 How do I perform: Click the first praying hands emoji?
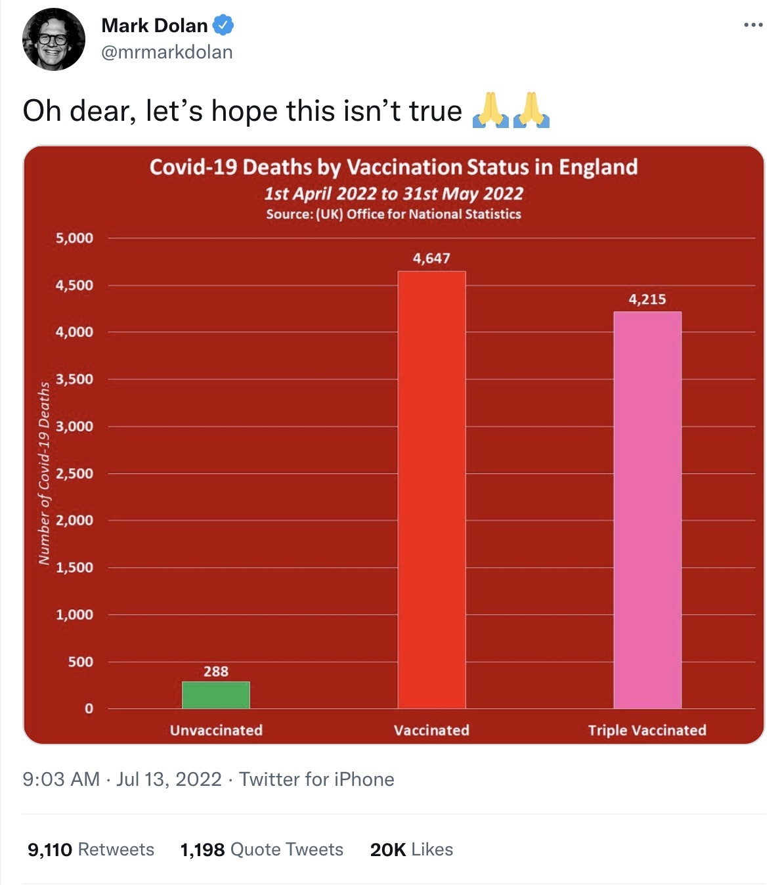coord(490,110)
